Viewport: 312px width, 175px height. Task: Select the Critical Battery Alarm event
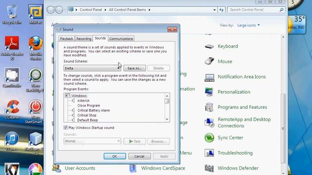click(94, 110)
